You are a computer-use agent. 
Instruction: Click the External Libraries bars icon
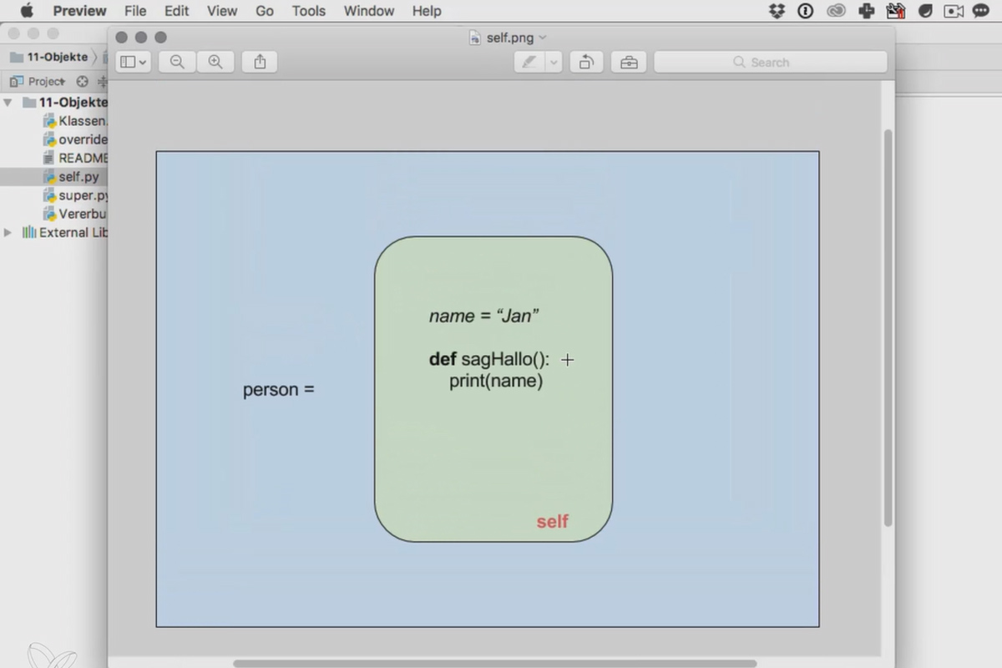[x=29, y=232]
